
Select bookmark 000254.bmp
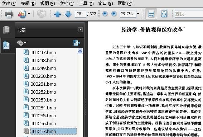pyautogui.click(x=43, y=108)
